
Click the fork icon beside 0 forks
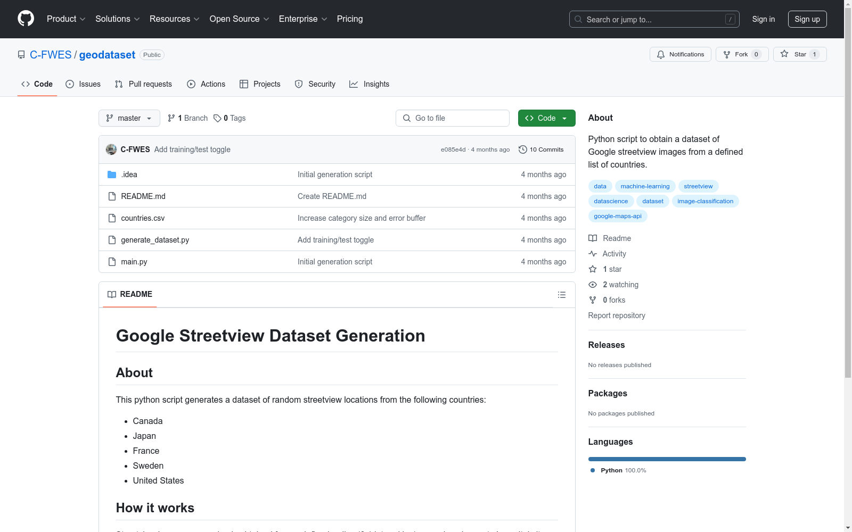click(593, 300)
